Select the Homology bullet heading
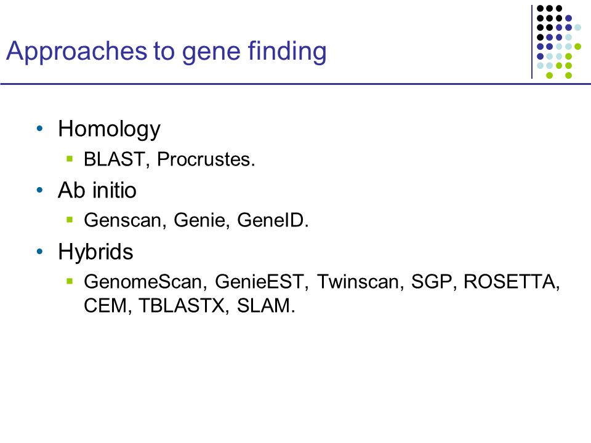The image size is (591, 443). (110, 129)
